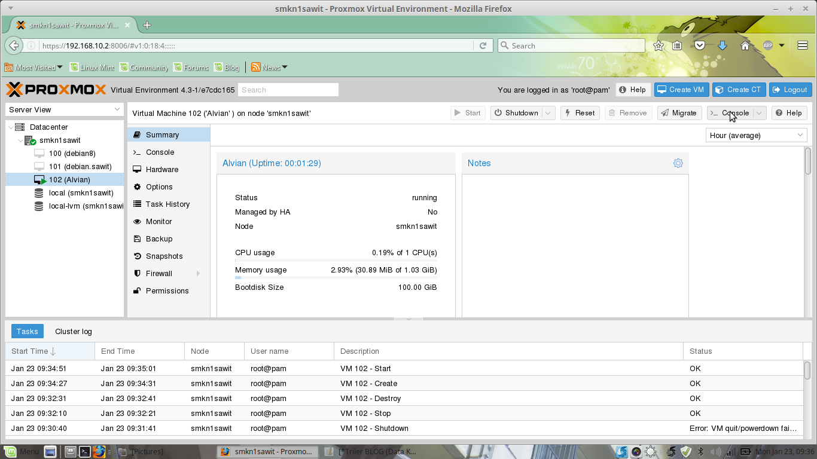817x459 pixels.
Task: Expand the Firewall submenu arrow
Action: 198,274
